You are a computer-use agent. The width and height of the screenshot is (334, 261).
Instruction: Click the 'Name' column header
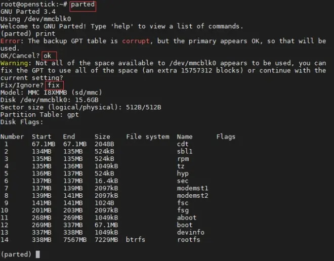[185, 137]
